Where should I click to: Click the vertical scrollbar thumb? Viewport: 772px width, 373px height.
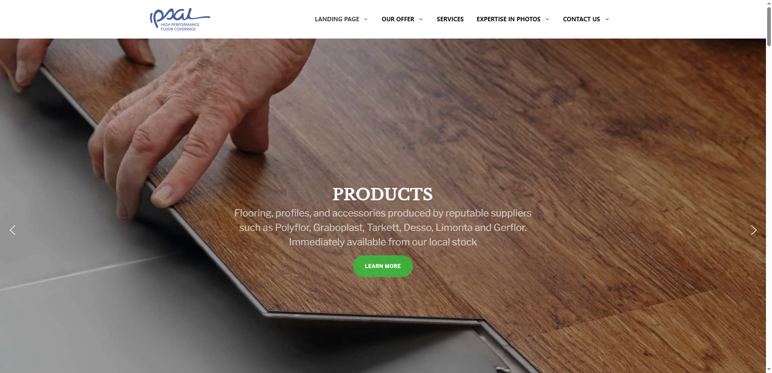[x=769, y=26]
